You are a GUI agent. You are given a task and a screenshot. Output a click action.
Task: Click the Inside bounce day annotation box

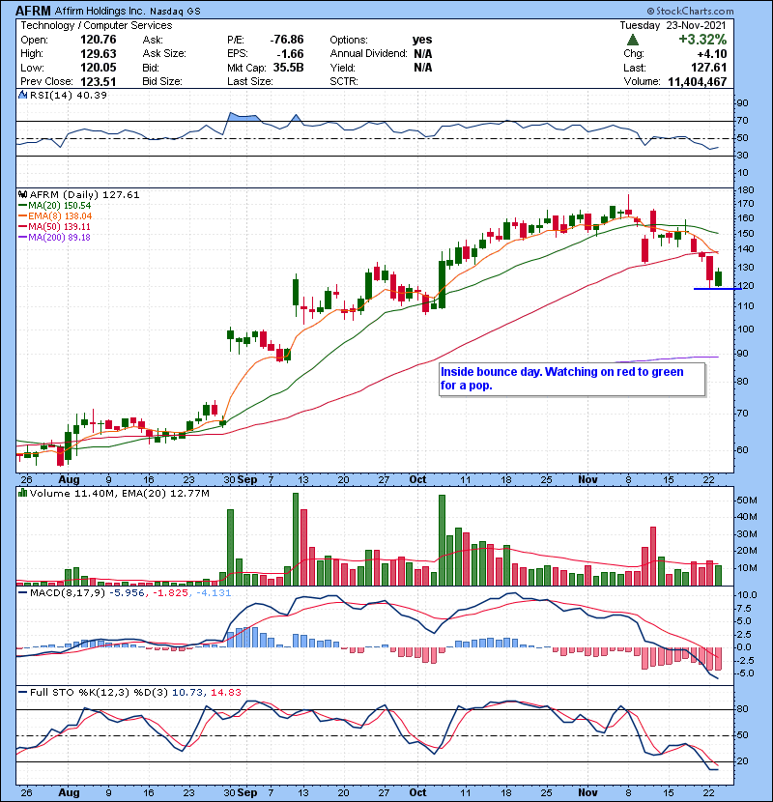pyautogui.click(x=572, y=379)
